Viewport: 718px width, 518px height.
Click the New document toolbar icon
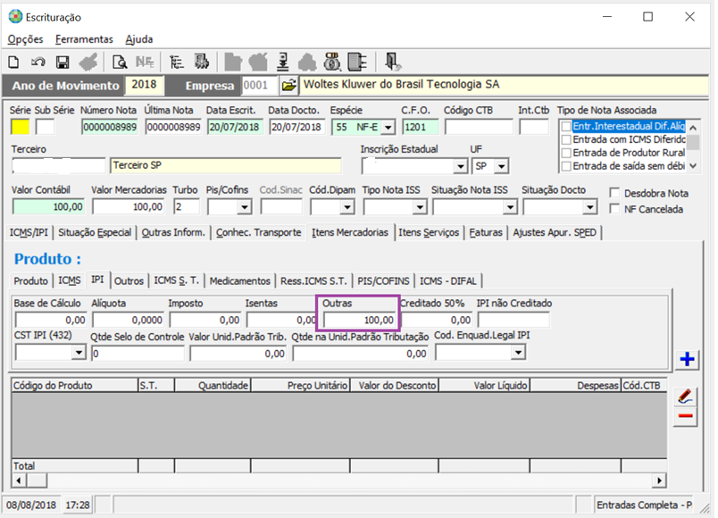(13, 62)
